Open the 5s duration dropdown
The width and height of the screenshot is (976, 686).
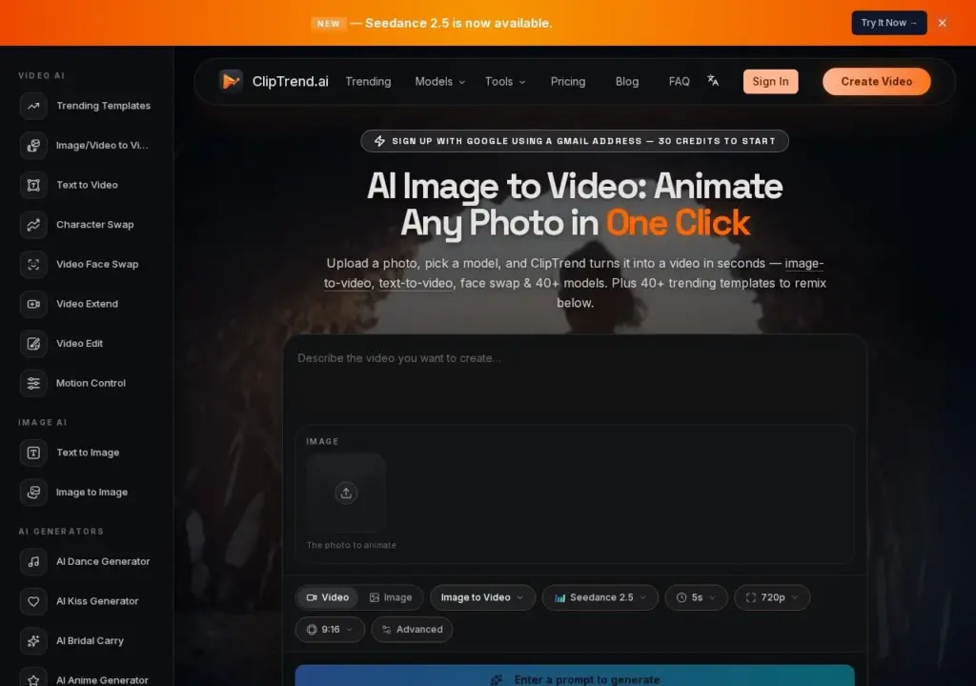click(696, 597)
